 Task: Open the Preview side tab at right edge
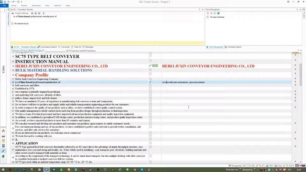click(304, 14)
